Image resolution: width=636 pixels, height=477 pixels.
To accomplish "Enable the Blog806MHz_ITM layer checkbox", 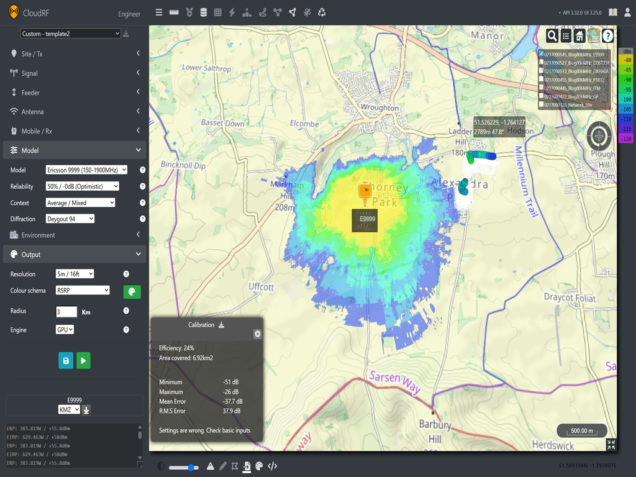I will pyautogui.click(x=541, y=88).
